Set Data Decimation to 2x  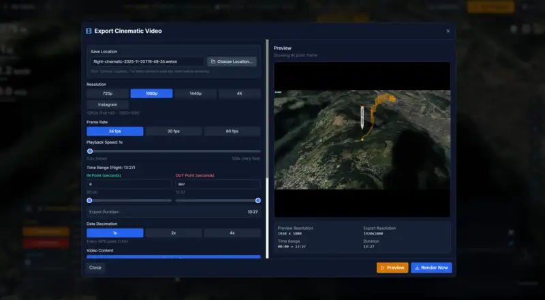tap(174, 232)
